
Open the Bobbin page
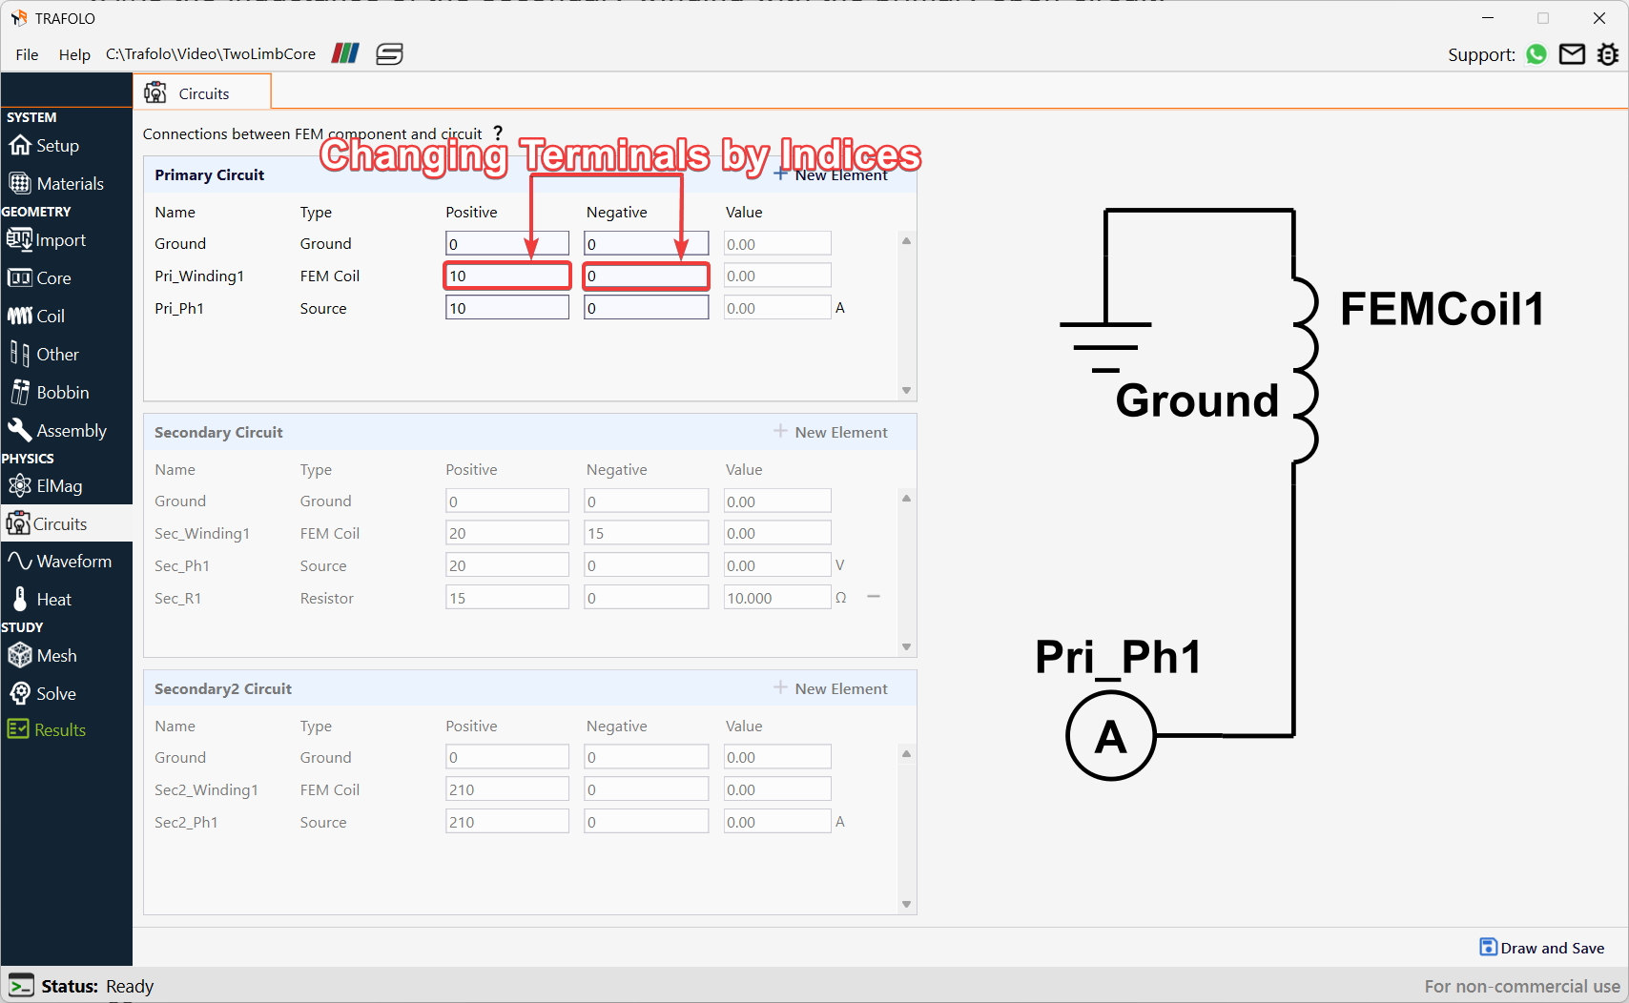(50, 393)
